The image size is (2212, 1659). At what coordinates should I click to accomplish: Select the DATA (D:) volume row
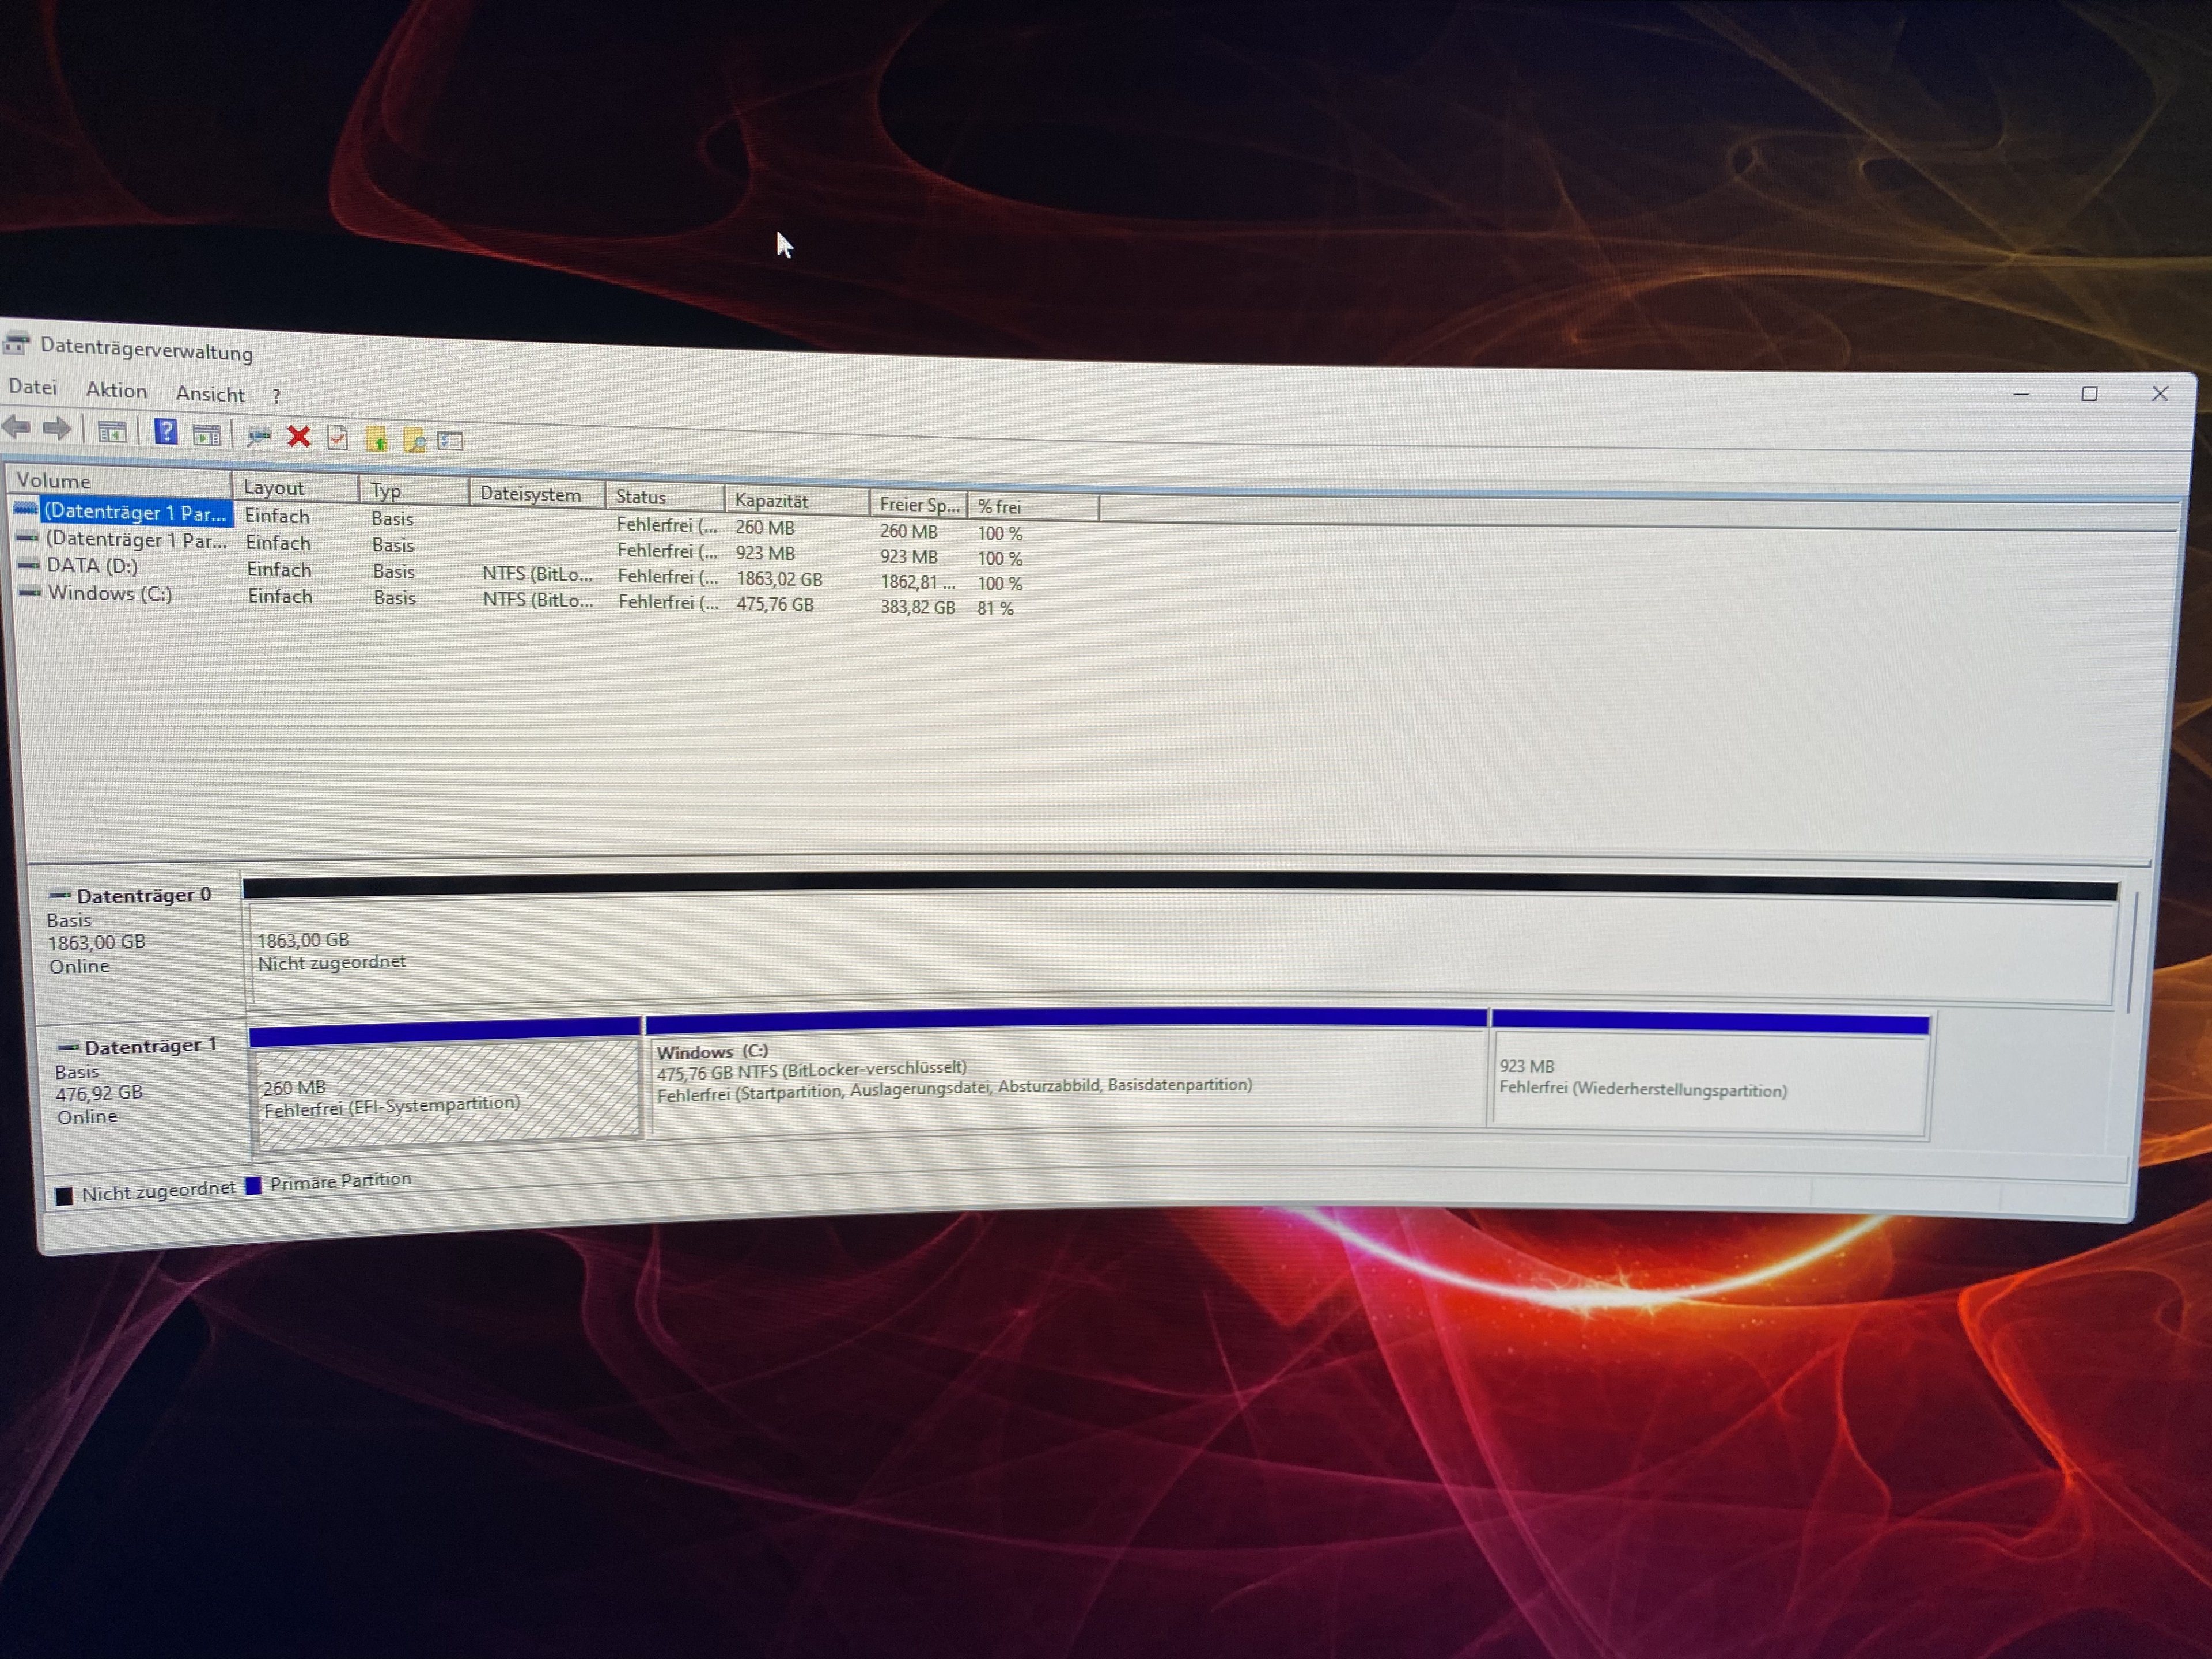pos(93,566)
